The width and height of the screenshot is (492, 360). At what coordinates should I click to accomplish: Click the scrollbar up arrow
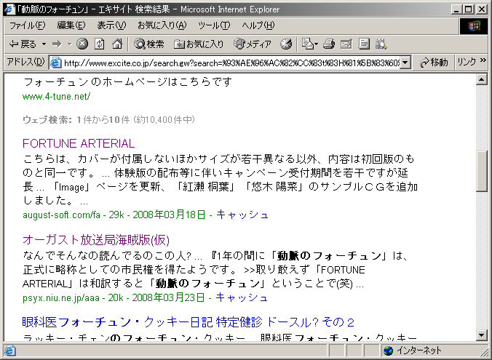click(x=481, y=79)
